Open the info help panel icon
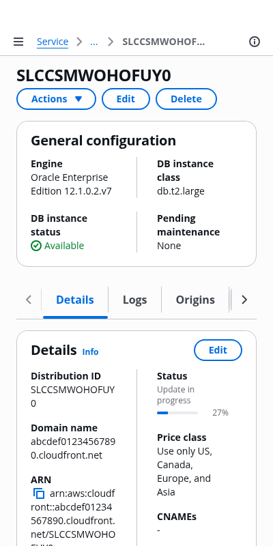Screen dimensions: 273x546 pos(255,42)
